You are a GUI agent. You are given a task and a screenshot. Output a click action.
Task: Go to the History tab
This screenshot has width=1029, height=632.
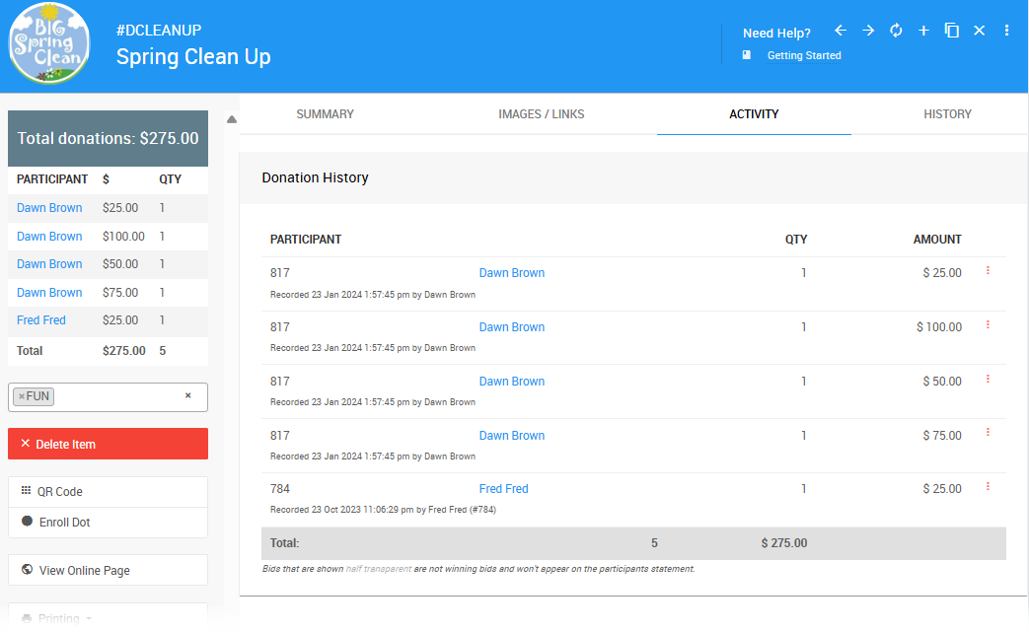(x=947, y=114)
